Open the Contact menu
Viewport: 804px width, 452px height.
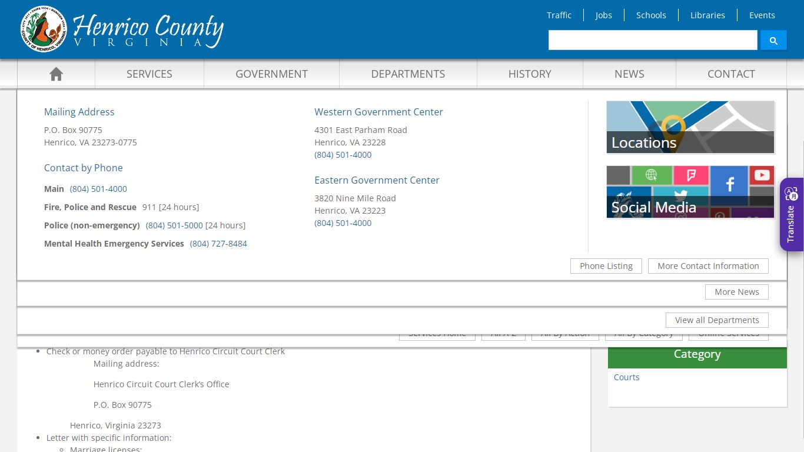pos(731,74)
